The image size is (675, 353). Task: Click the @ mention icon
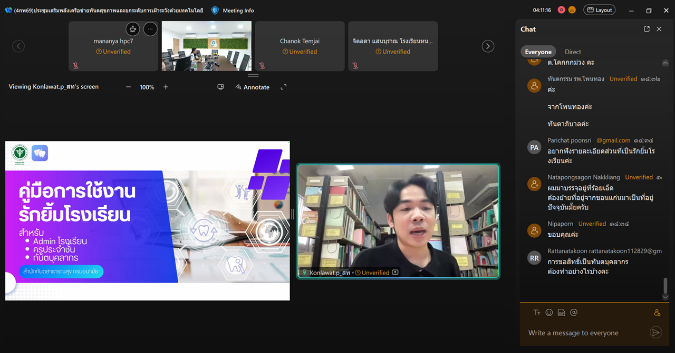click(574, 312)
